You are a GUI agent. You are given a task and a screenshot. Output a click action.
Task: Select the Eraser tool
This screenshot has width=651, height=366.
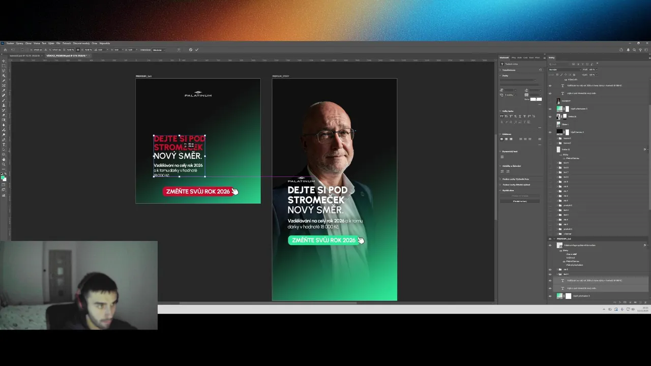pos(4,115)
